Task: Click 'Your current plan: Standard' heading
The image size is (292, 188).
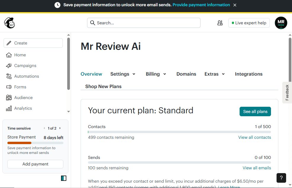Action: [x=141, y=110]
